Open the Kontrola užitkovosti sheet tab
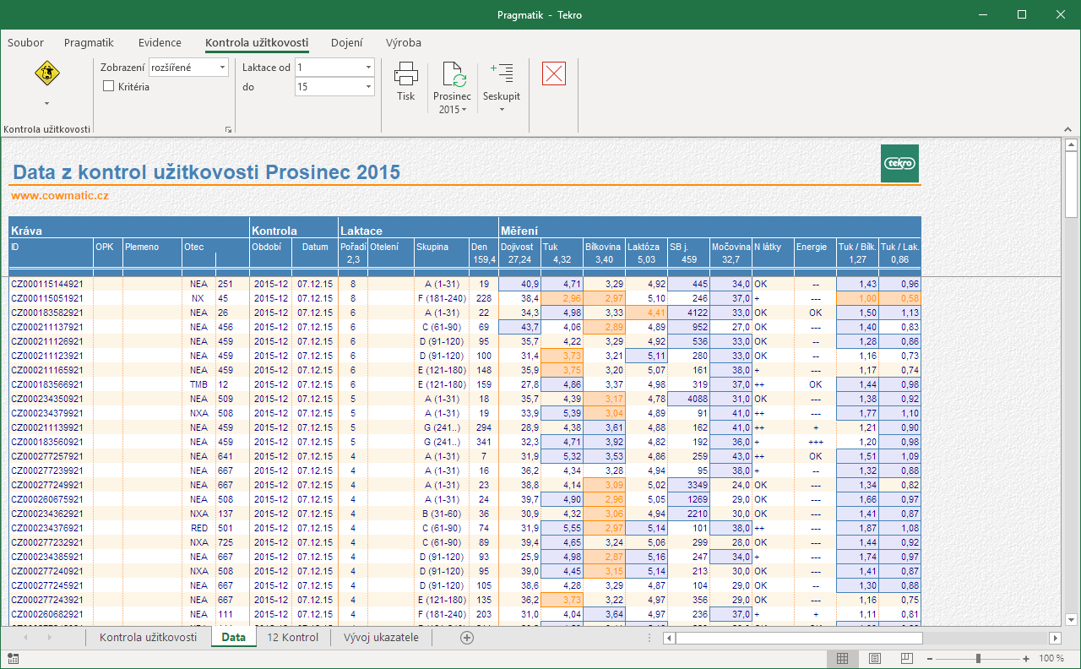 [148, 638]
